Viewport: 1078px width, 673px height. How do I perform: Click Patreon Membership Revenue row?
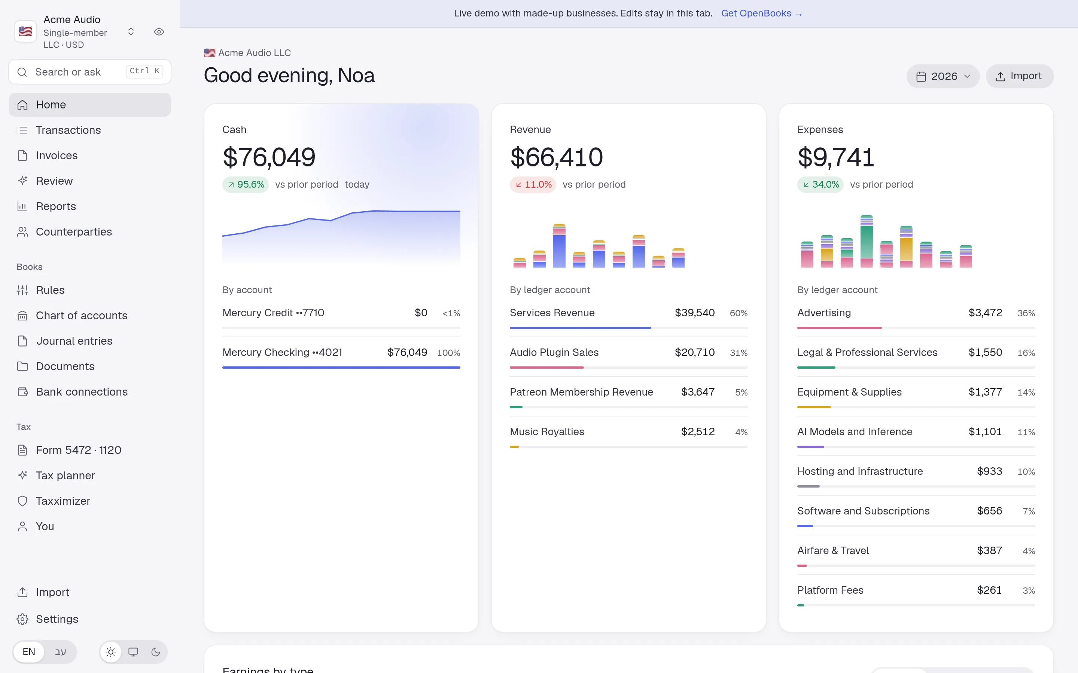[628, 397]
